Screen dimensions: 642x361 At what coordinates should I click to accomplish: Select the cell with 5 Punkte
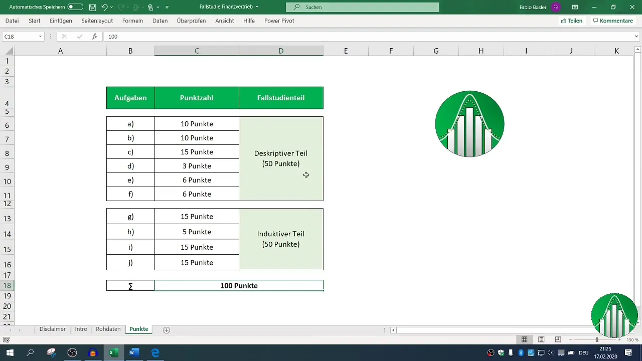(197, 232)
